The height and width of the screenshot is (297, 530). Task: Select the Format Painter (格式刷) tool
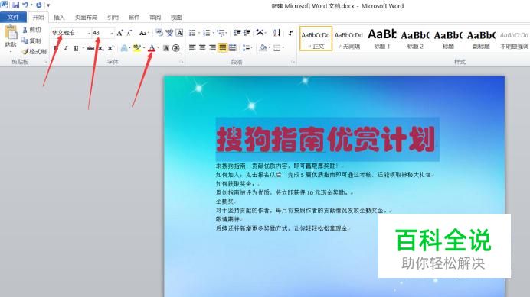34,52
